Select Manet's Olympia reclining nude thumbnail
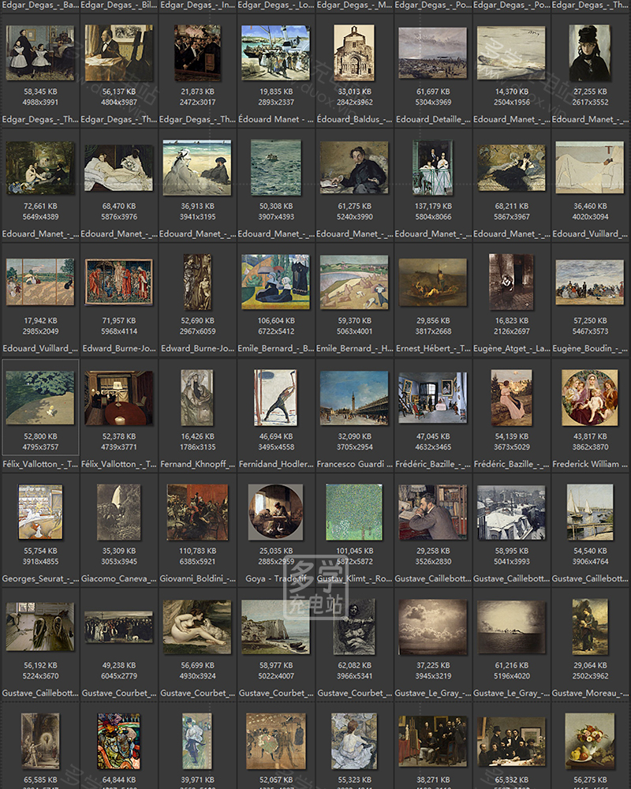The height and width of the screenshot is (789, 631). (x=118, y=167)
